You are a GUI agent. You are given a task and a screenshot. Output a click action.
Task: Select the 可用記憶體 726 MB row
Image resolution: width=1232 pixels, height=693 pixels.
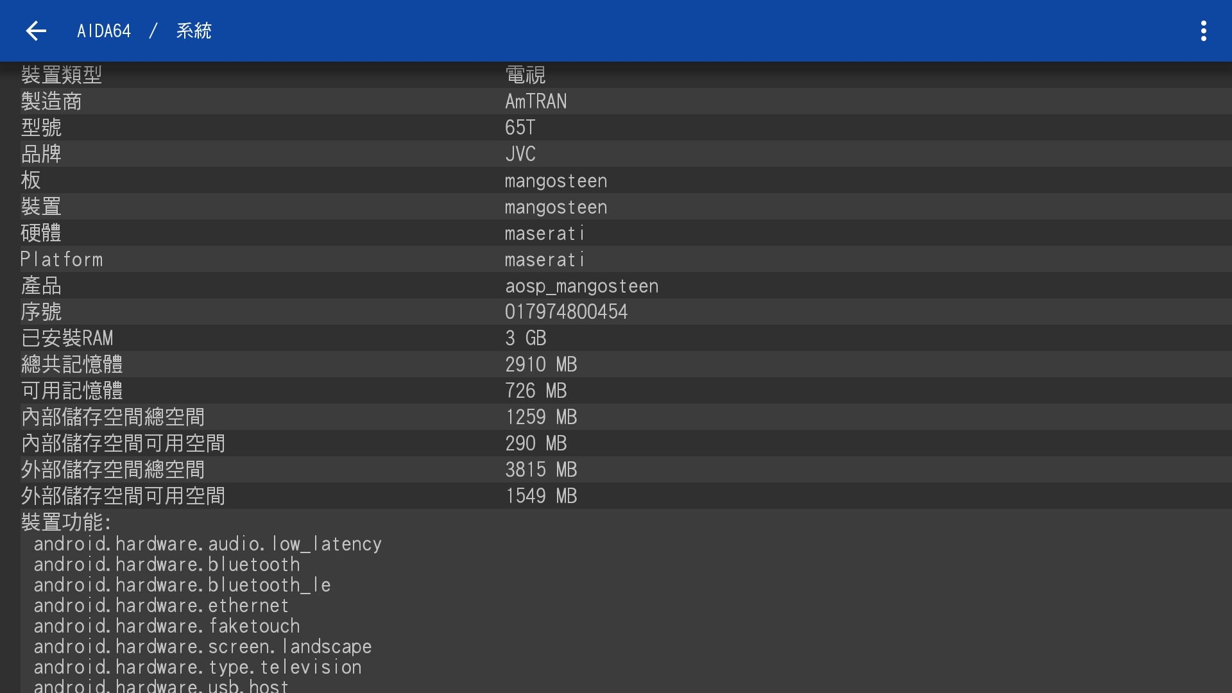(616, 391)
